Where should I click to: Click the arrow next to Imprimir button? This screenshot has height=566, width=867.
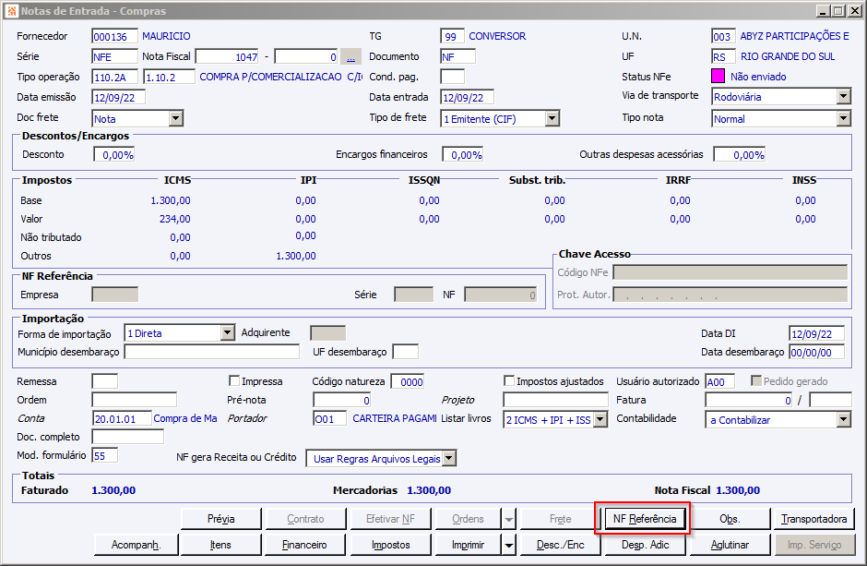click(x=508, y=545)
